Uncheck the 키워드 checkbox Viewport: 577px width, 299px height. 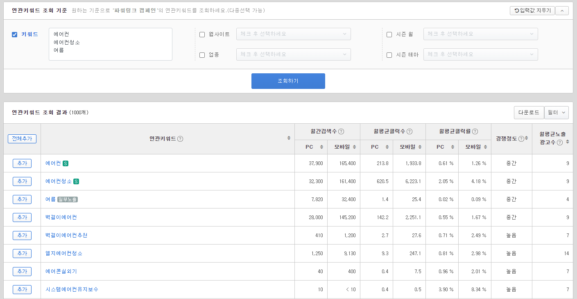[15, 34]
